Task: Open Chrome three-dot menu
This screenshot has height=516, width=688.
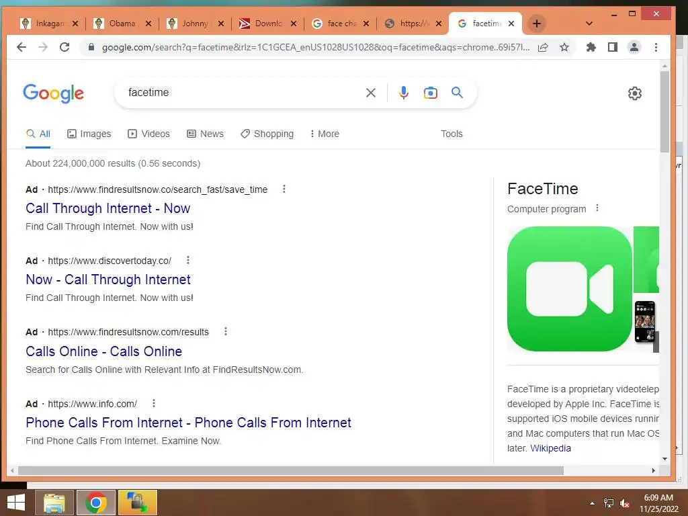Action: [x=656, y=47]
